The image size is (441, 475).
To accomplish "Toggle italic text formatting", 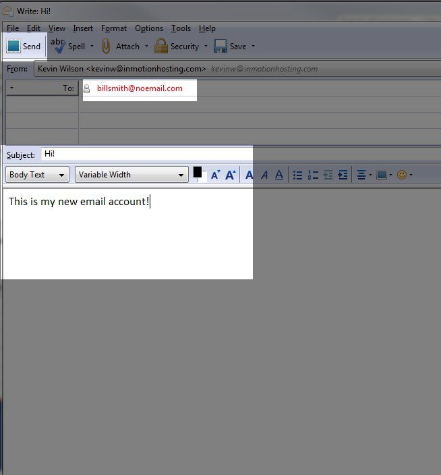I will (264, 175).
